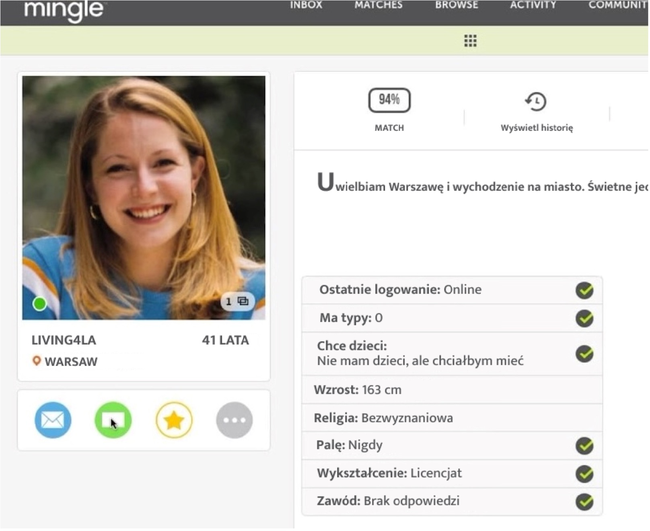Toggle the checkmark beside Ostatnie logowanie
The width and height of the screenshot is (650, 531).
pyautogui.click(x=585, y=290)
